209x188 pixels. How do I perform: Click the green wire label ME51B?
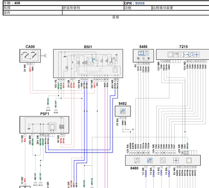click(x=92, y=182)
